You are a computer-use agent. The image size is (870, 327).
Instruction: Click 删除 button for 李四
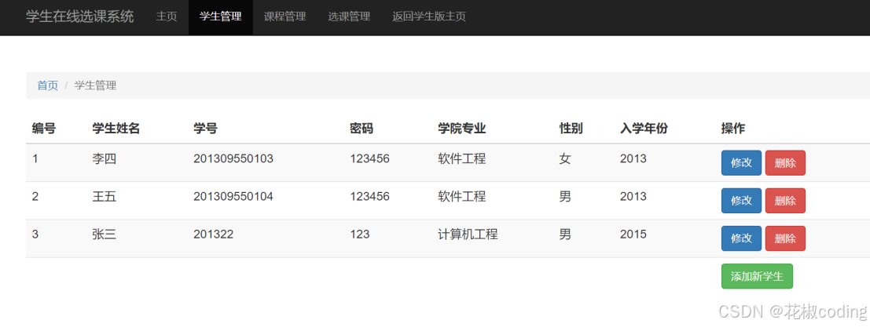[x=785, y=162]
